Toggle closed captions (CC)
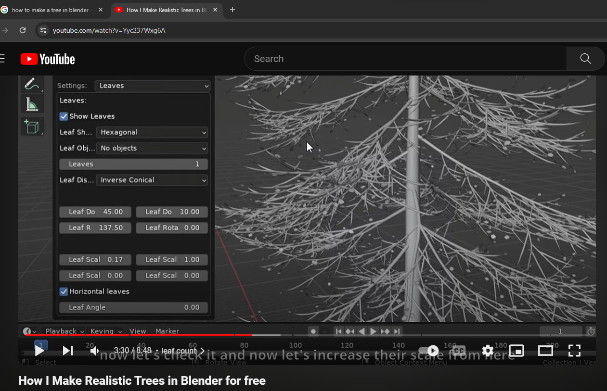 pos(459,351)
